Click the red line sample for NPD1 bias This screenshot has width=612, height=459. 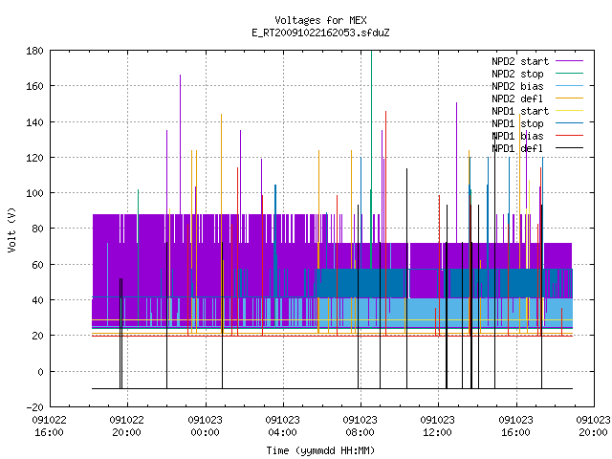coord(570,136)
